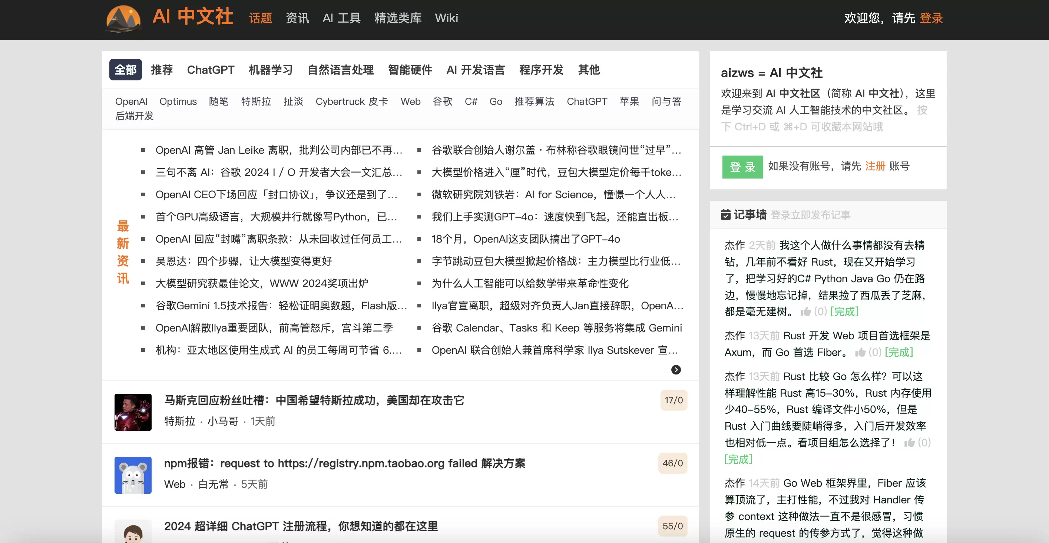Open news 谷歌 Calendar、Tasks 和 Keep

(557, 328)
